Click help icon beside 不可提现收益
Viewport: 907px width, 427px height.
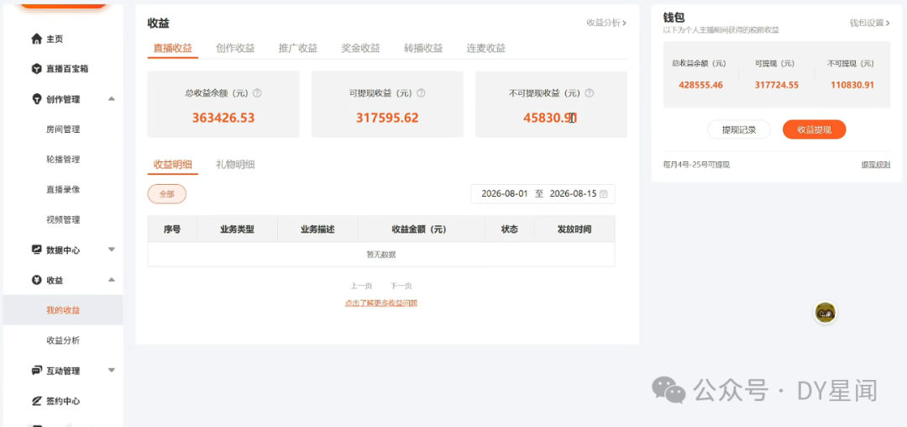tap(590, 92)
